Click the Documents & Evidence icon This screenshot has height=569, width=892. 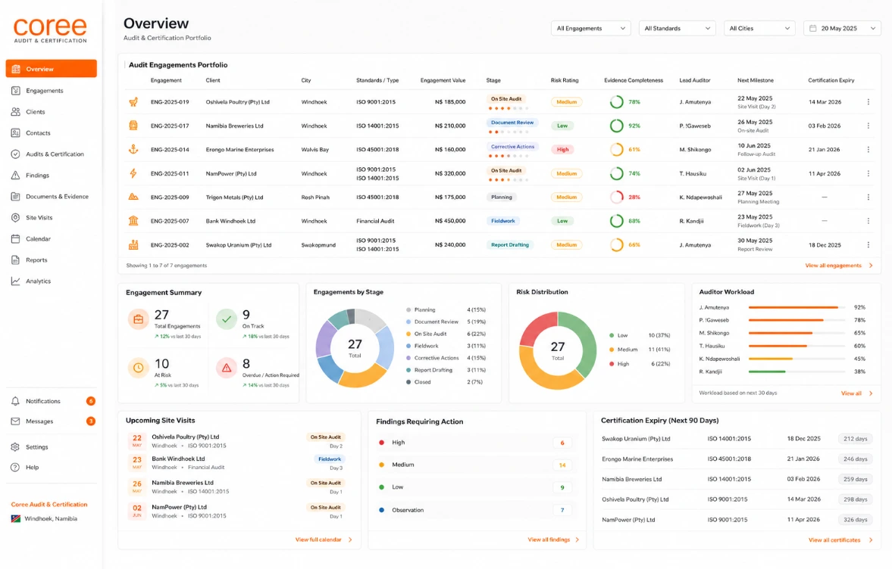(15, 197)
